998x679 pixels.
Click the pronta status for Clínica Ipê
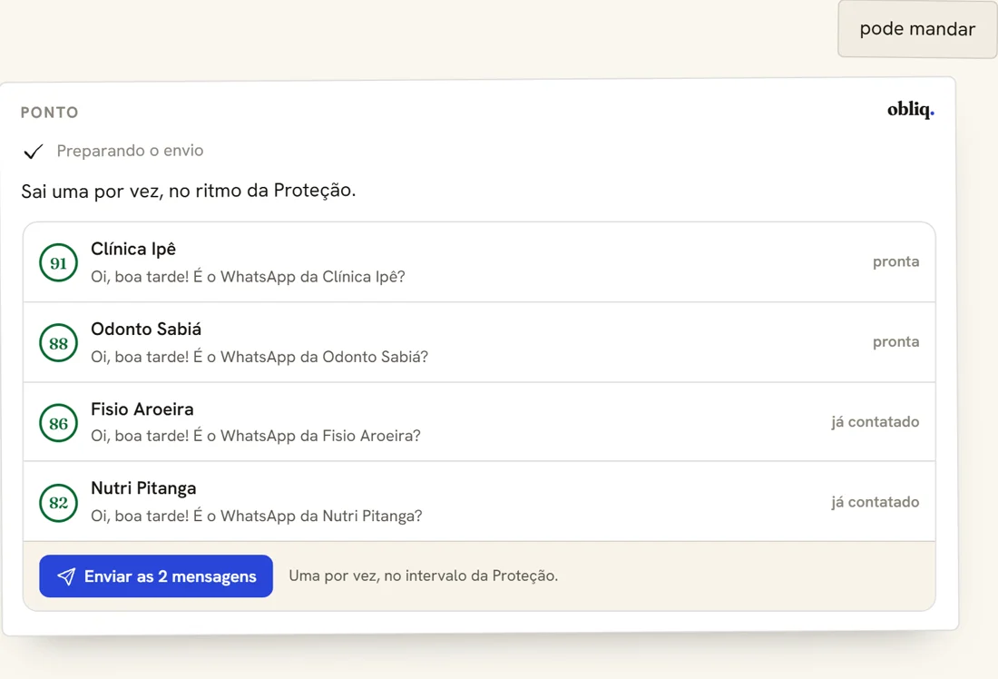click(x=895, y=261)
